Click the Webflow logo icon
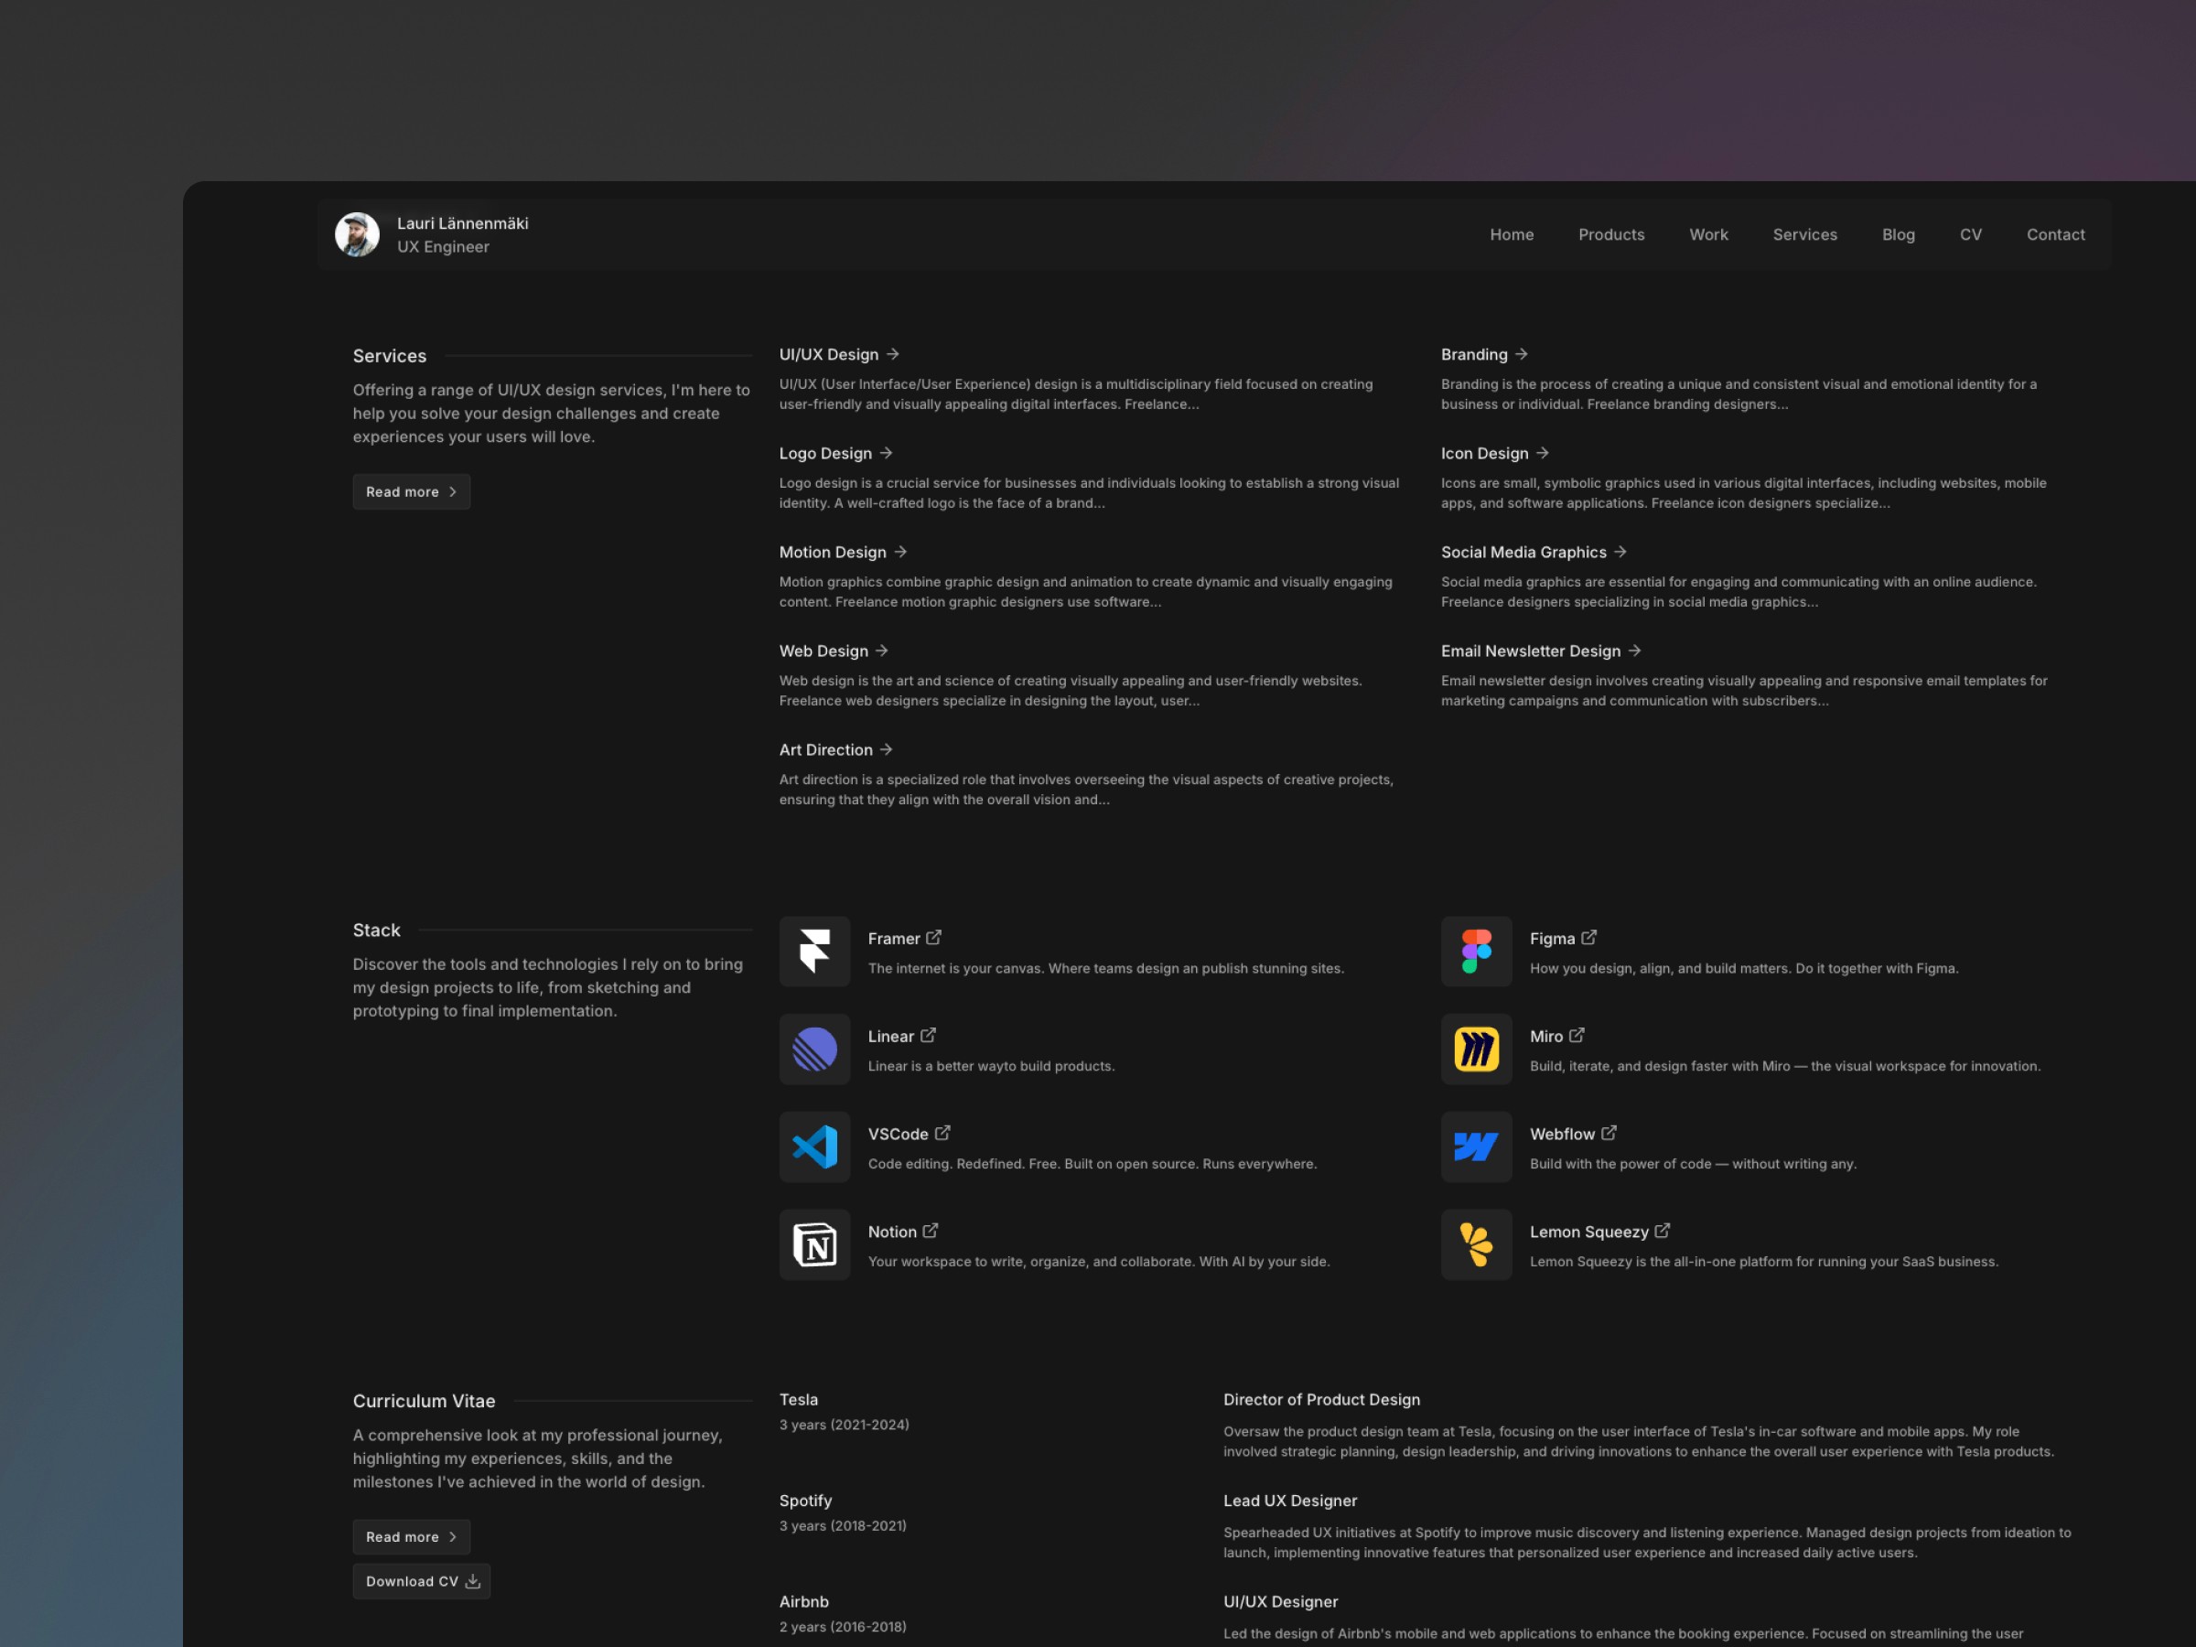Image resolution: width=2196 pixels, height=1647 pixels. click(x=1476, y=1146)
